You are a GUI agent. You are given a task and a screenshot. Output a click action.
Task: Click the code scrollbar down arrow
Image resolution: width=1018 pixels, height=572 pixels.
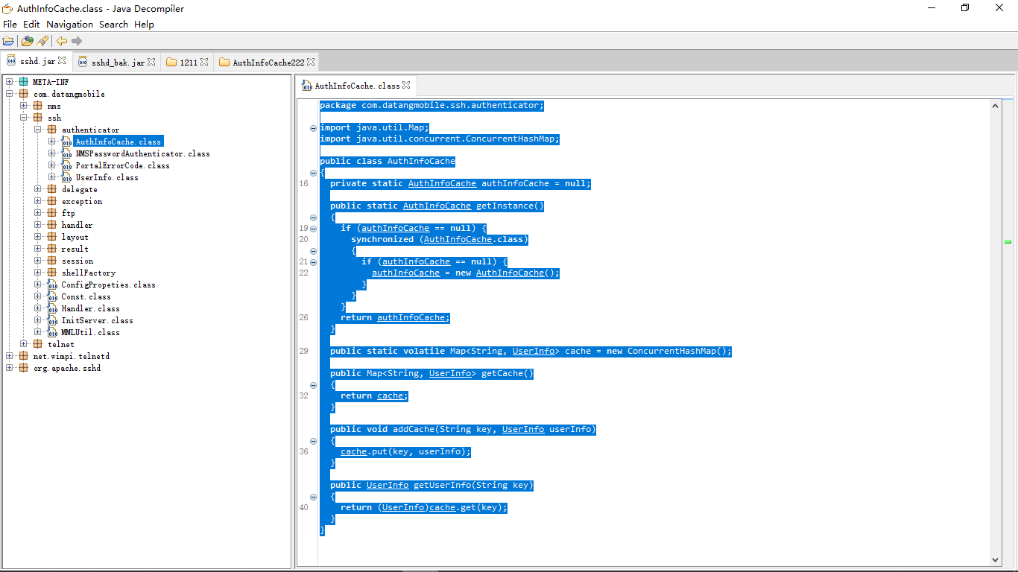tap(996, 559)
